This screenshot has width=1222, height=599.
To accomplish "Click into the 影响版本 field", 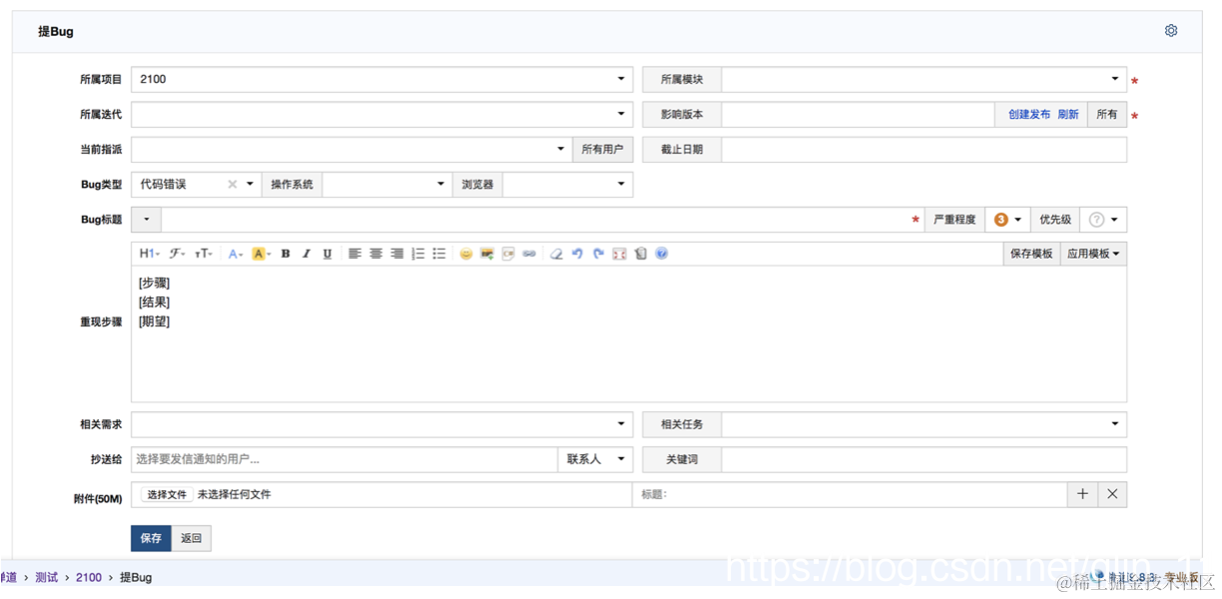I will (x=859, y=115).
